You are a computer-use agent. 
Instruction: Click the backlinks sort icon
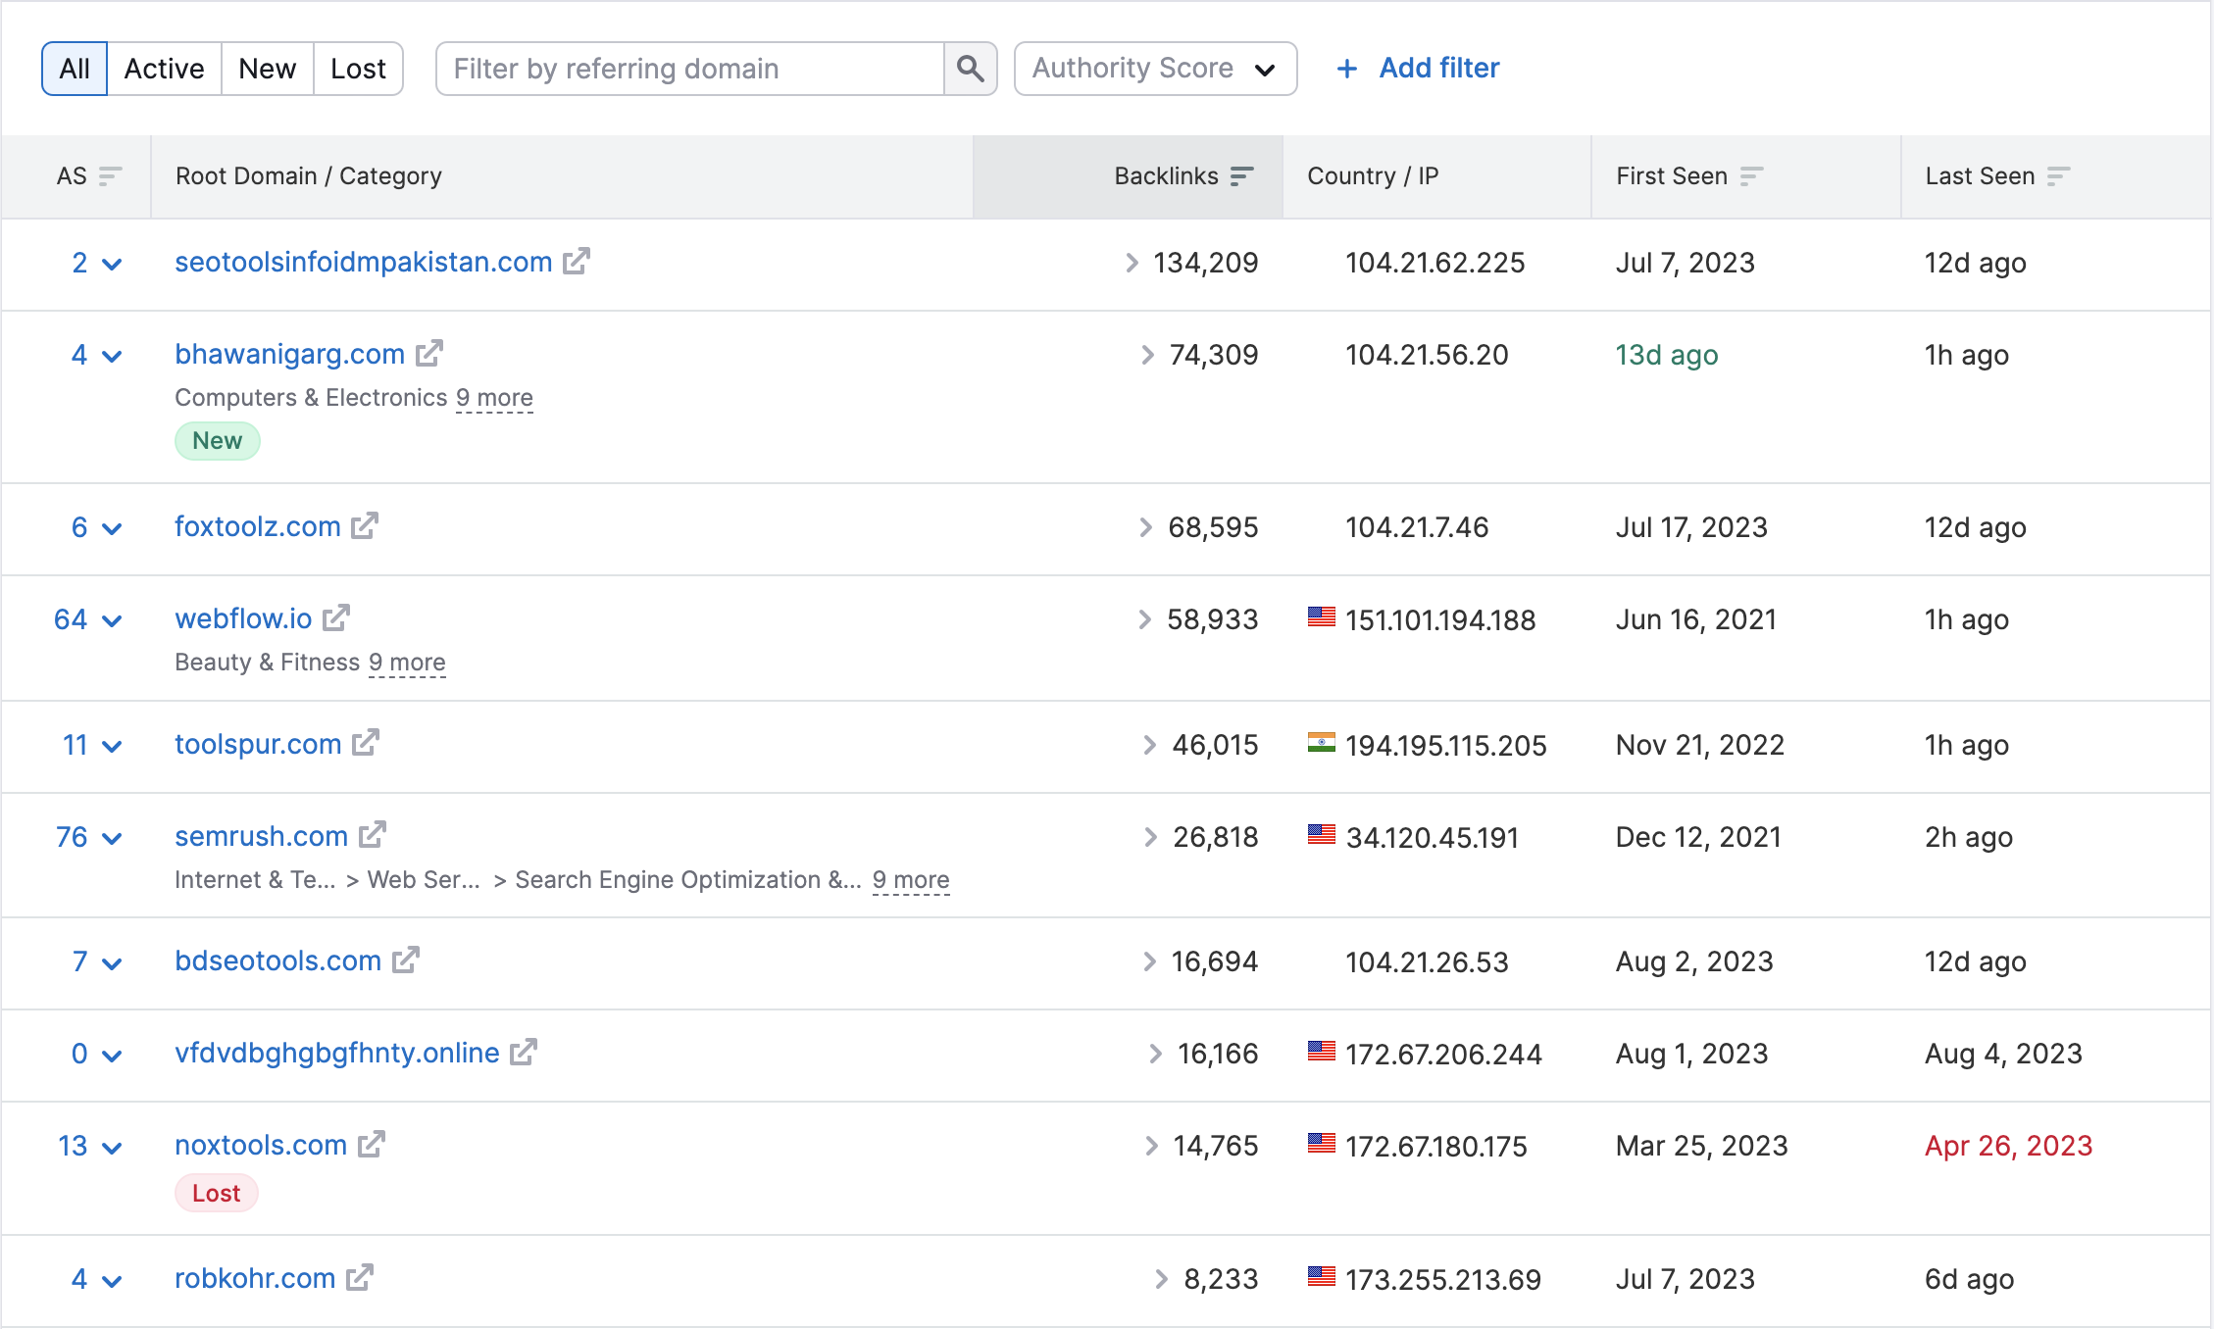point(1246,175)
